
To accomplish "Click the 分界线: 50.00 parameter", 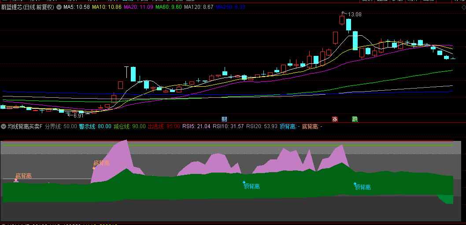I will coord(61,126).
